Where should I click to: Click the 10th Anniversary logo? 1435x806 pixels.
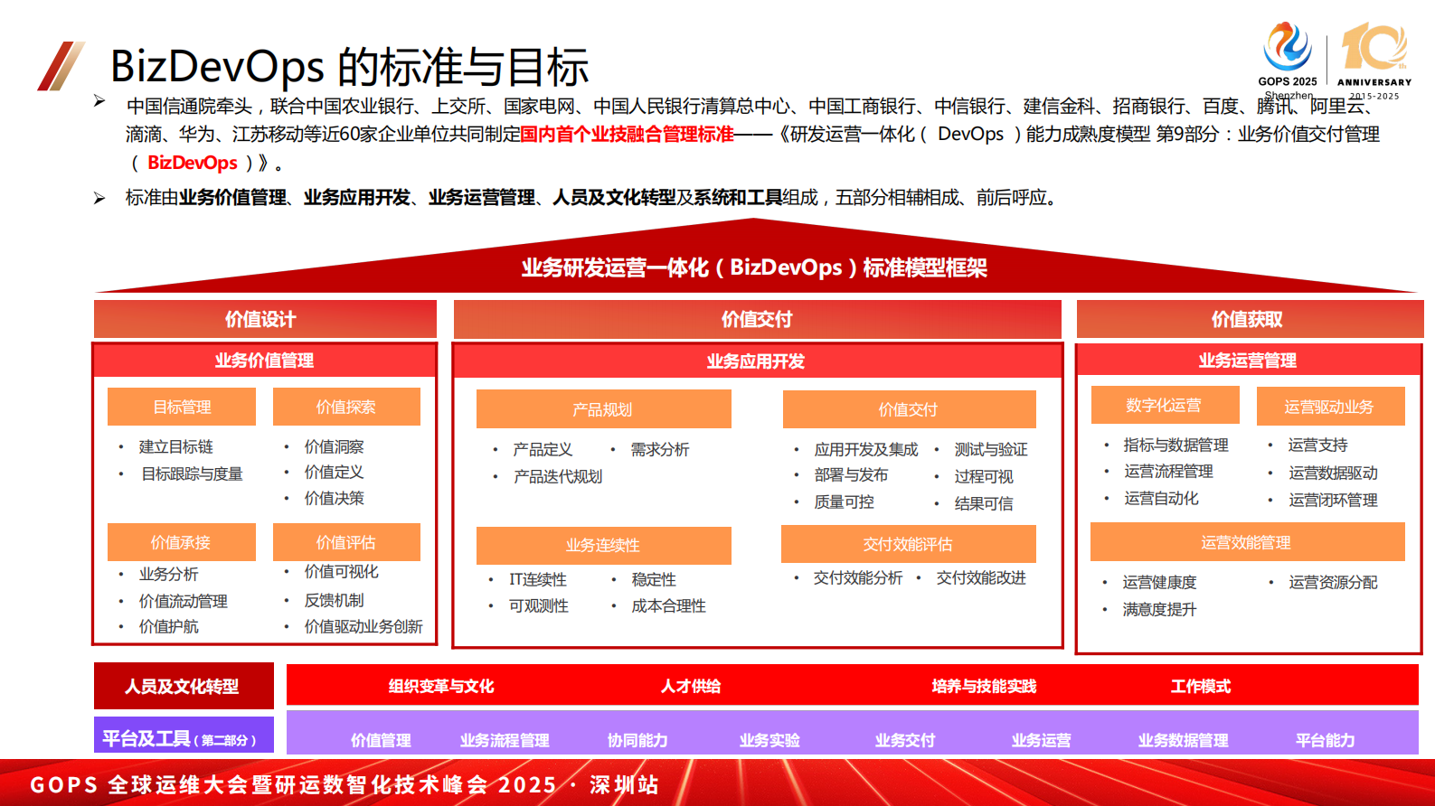coord(1374,60)
